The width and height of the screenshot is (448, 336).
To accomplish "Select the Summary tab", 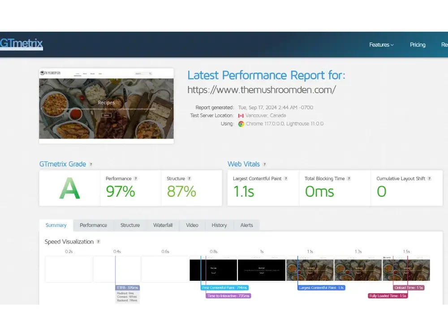I will (x=56, y=225).
